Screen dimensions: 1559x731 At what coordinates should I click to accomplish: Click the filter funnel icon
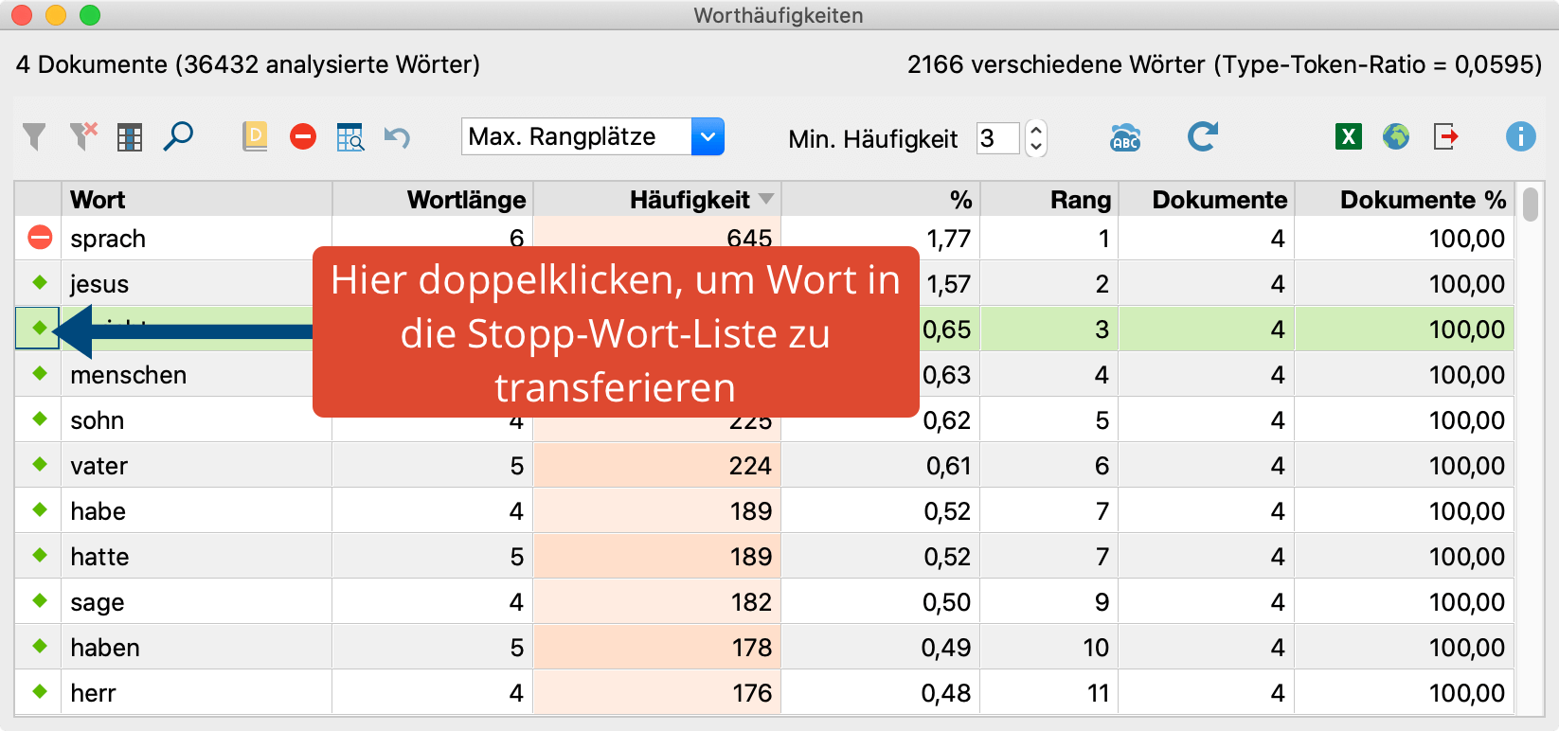34,137
